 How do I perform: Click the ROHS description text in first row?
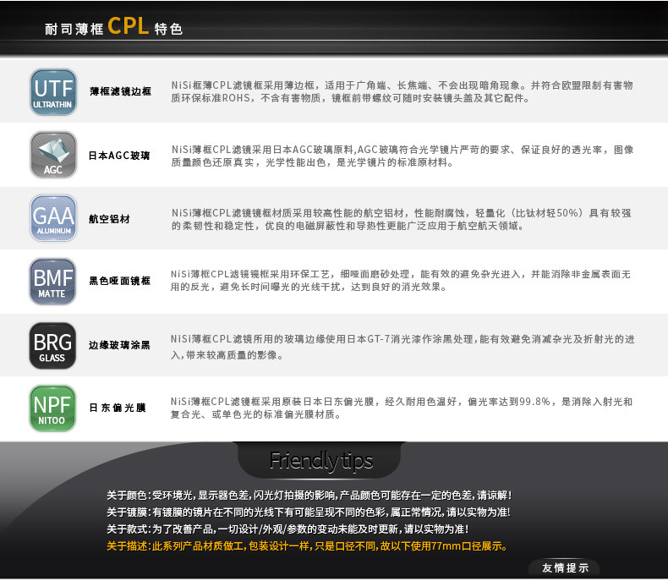point(402,91)
